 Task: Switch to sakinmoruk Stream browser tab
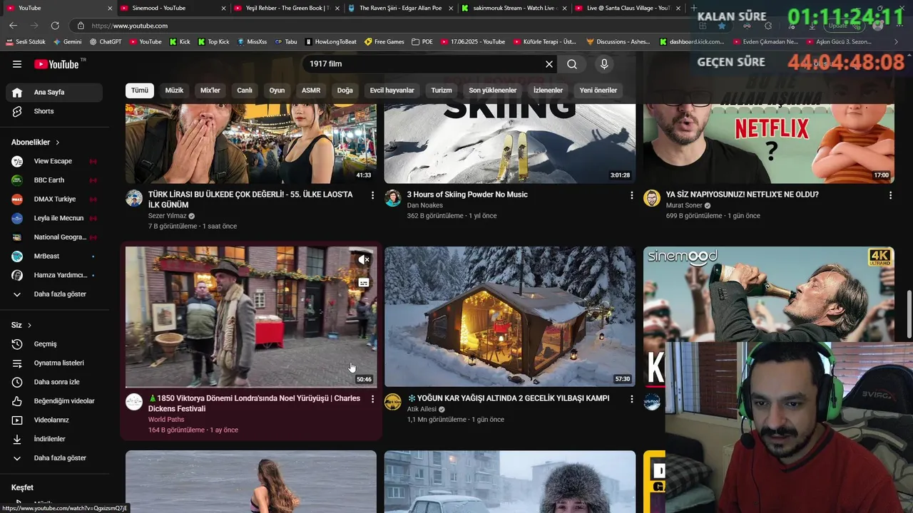515,8
